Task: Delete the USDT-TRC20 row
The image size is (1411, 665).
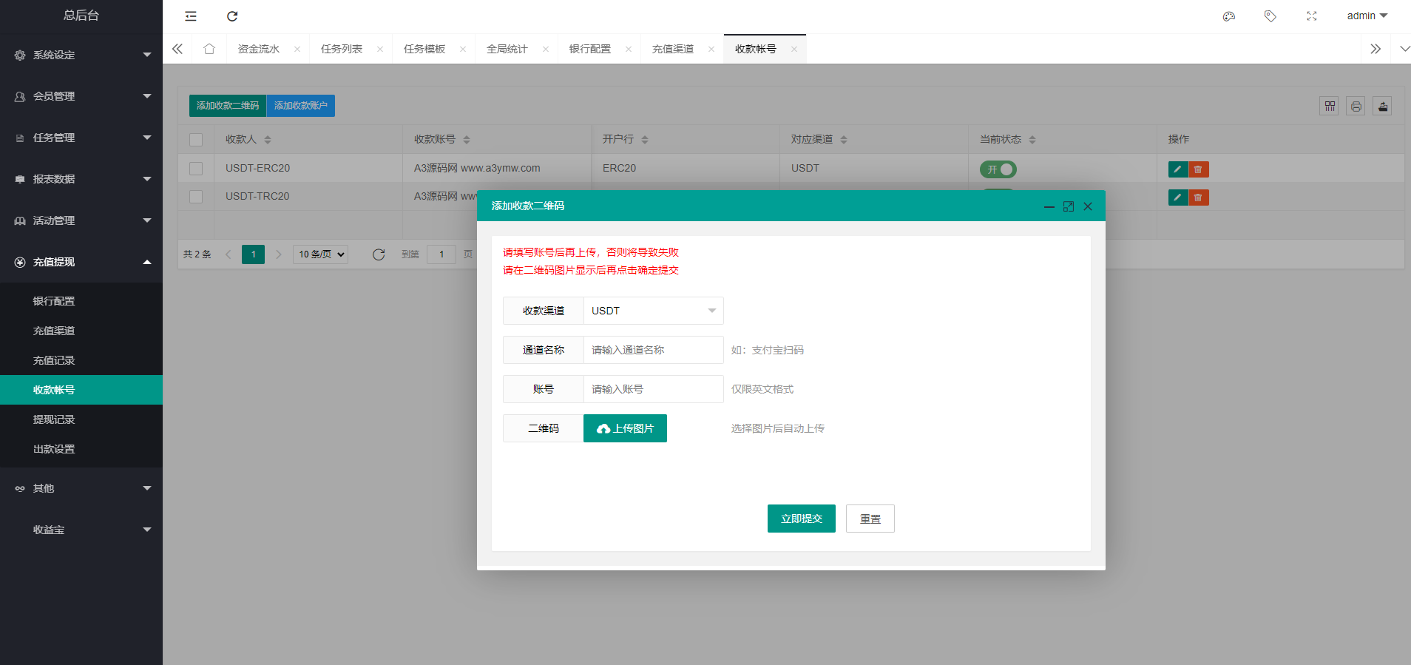Action: click(1199, 198)
